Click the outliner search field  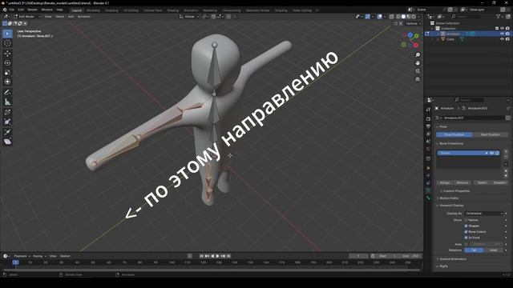(x=467, y=16)
